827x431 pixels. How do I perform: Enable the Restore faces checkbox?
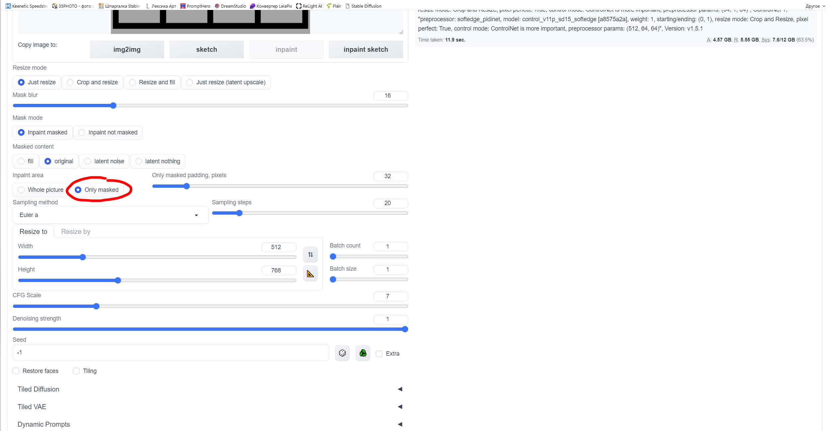(16, 371)
